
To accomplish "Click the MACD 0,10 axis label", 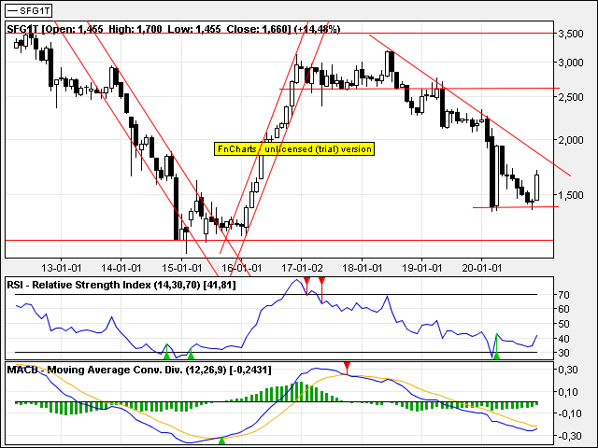I will click(570, 392).
